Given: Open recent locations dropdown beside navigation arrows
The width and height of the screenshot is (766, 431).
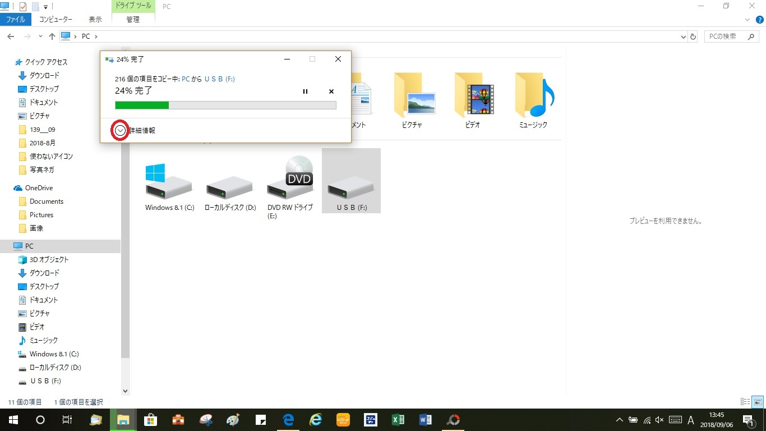Looking at the screenshot, I should pos(40,36).
